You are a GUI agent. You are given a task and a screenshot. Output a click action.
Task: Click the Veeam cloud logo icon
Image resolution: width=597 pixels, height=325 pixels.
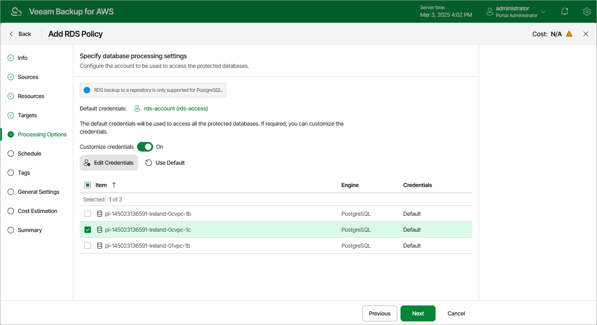[16, 12]
